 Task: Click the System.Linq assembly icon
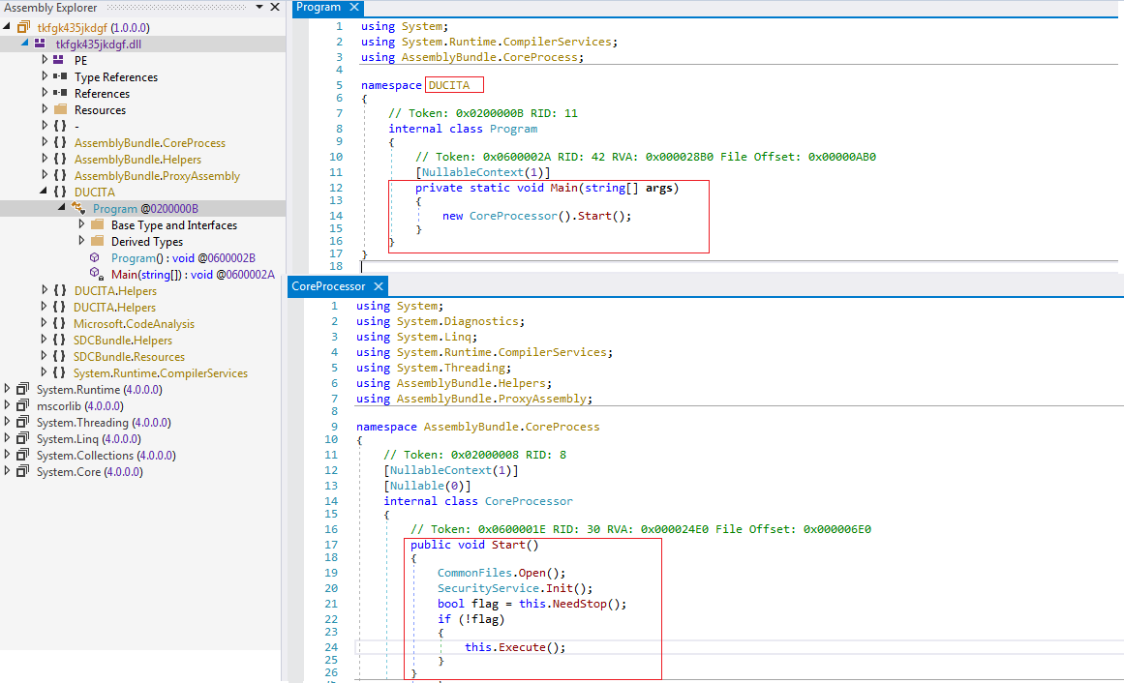(x=23, y=438)
